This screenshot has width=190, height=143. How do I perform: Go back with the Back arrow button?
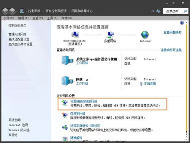(x=5, y=11)
